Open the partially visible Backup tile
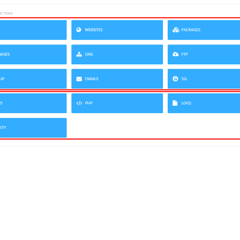Image resolution: width=240 pixels, height=240 pixels. pos(33,79)
